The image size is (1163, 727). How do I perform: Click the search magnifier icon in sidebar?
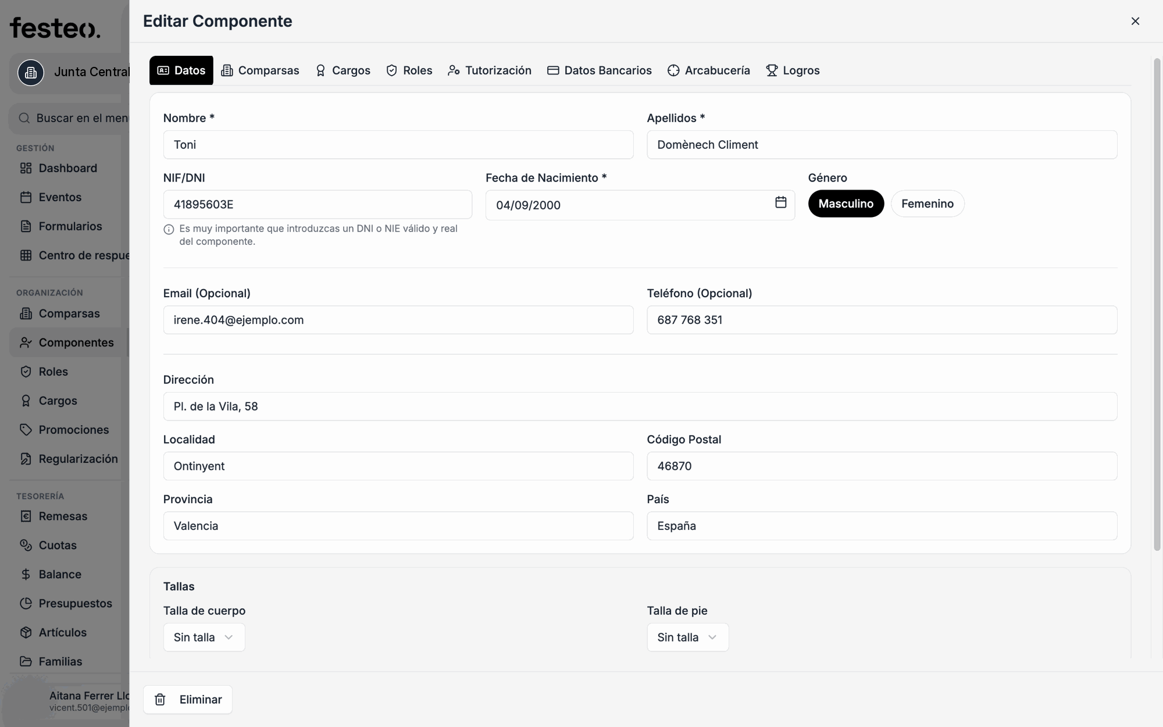pyautogui.click(x=24, y=118)
